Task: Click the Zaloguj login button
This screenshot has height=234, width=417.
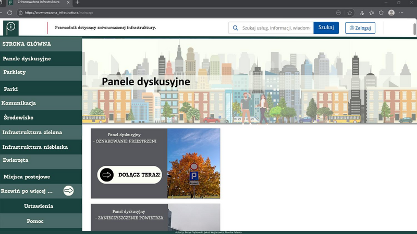Action: 360,28
